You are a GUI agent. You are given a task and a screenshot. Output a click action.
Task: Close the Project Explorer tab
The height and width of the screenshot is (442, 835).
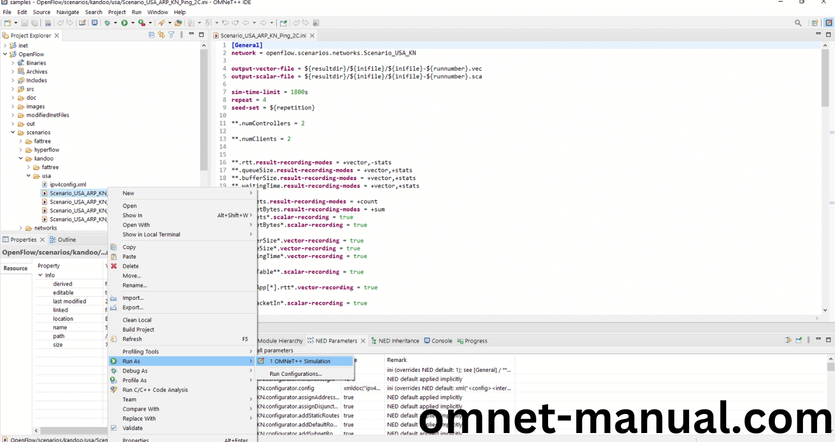(57, 35)
